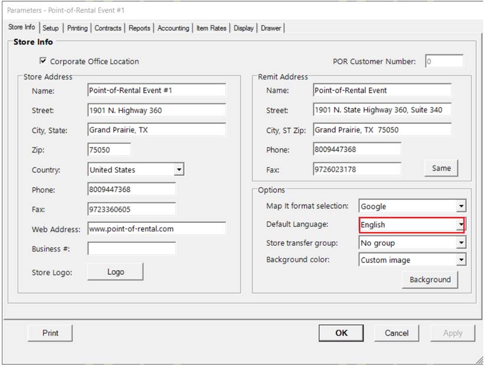Click the Same button in Remit Address
Image resolution: width=485 pixels, height=366 pixels.
point(441,169)
